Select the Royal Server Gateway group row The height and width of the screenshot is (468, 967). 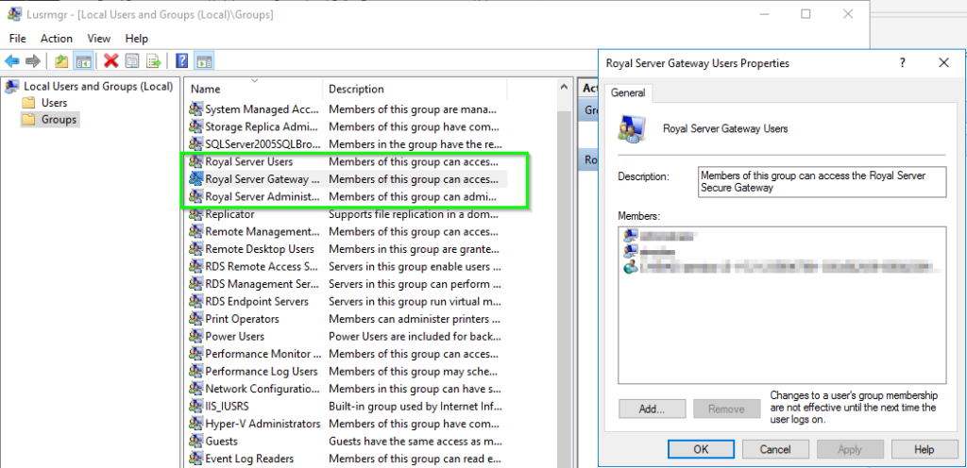(348, 179)
